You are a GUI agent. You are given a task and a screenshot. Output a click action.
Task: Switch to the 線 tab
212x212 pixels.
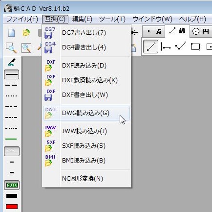pos(177,31)
